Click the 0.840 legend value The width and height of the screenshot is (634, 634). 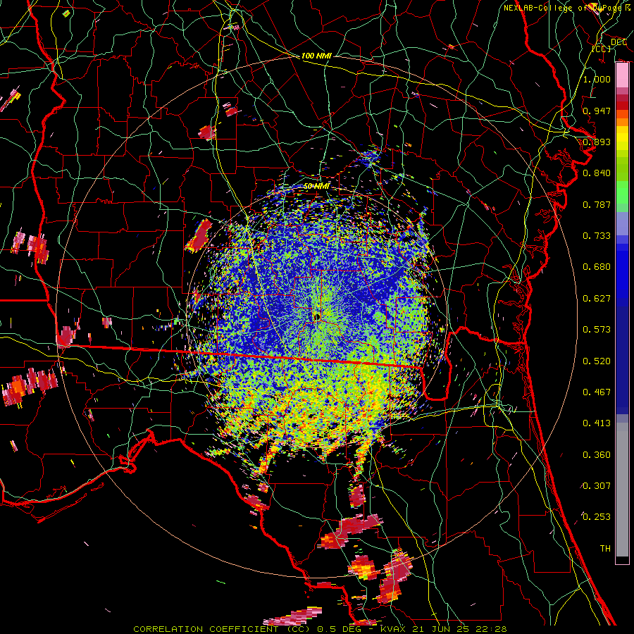tap(597, 173)
